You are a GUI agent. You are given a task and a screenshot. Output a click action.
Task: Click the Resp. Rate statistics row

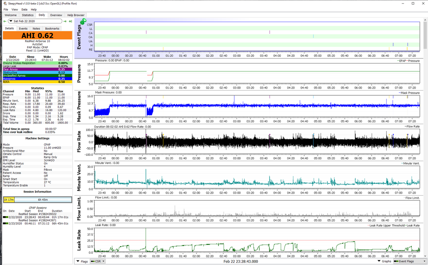pos(38,104)
